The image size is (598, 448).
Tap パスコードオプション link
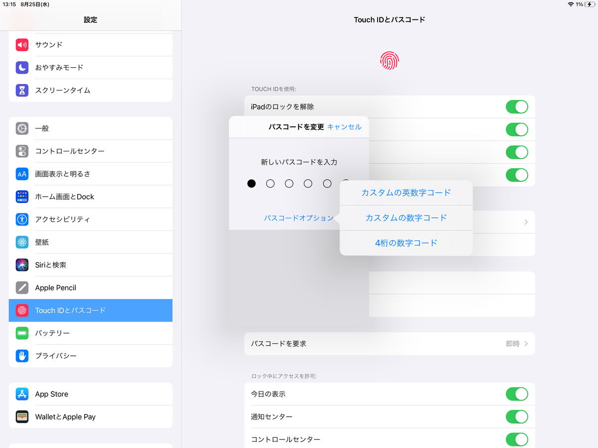click(299, 218)
